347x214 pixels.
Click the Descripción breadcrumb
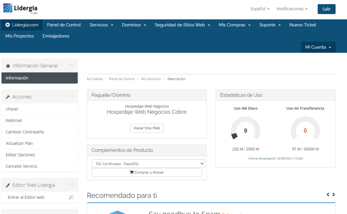tap(176, 79)
